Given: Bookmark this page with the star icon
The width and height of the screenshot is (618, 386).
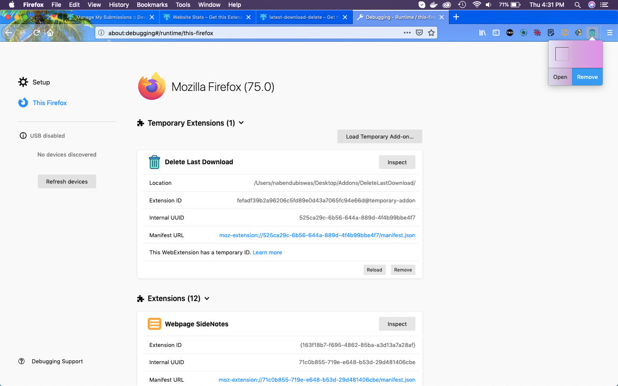Looking at the screenshot, I should point(431,33).
